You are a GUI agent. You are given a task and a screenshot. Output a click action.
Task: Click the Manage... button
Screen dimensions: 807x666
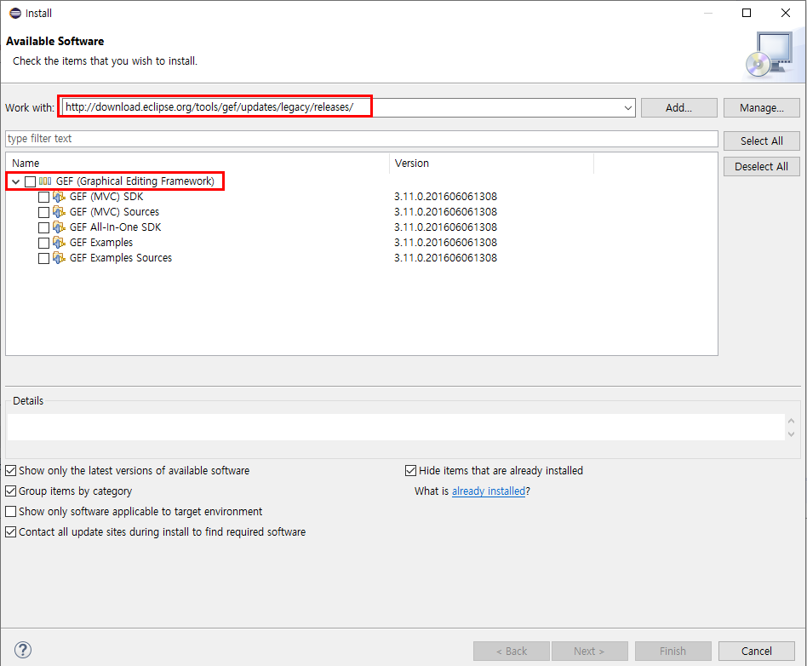tap(762, 108)
